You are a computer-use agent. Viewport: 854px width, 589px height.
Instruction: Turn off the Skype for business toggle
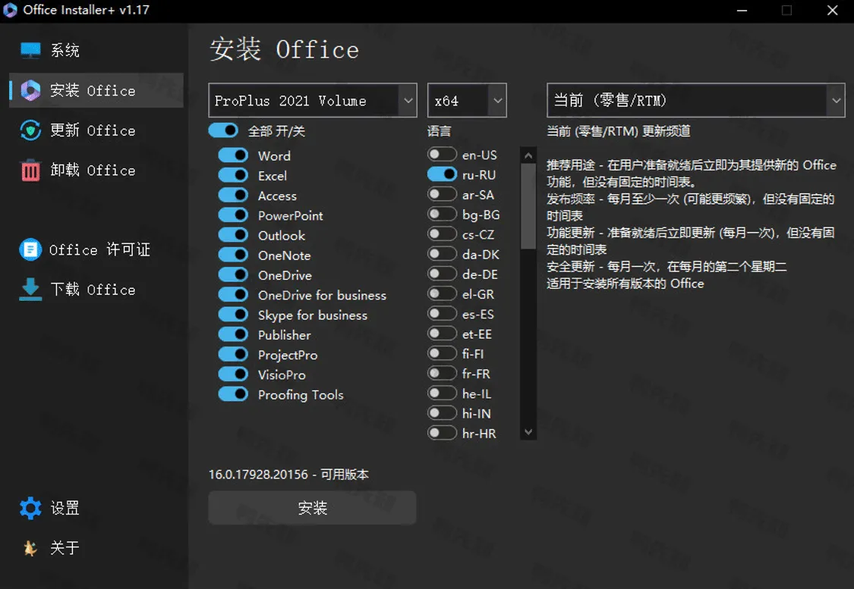click(233, 315)
